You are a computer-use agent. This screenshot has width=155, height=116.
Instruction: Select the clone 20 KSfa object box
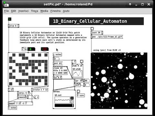click(x=60, y=71)
